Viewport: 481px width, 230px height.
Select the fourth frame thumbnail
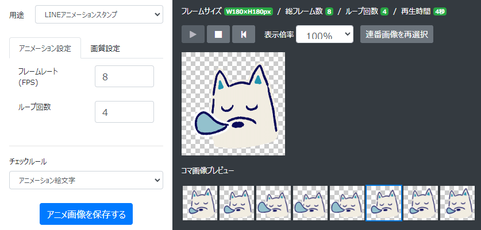click(x=310, y=203)
